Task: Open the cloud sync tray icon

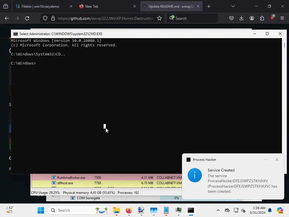Action: click(227, 210)
